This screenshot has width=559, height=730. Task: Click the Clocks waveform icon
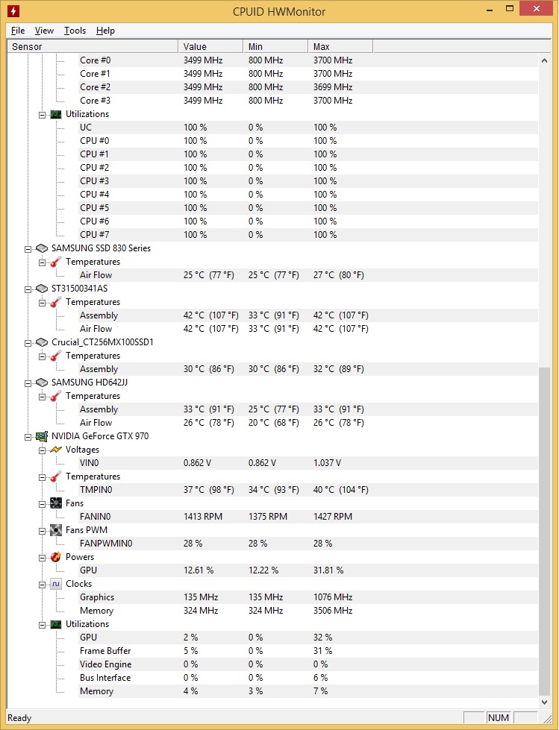point(56,584)
